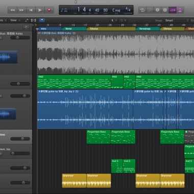
Task: Toggle the purple Count-in button
Action: (172, 10)
